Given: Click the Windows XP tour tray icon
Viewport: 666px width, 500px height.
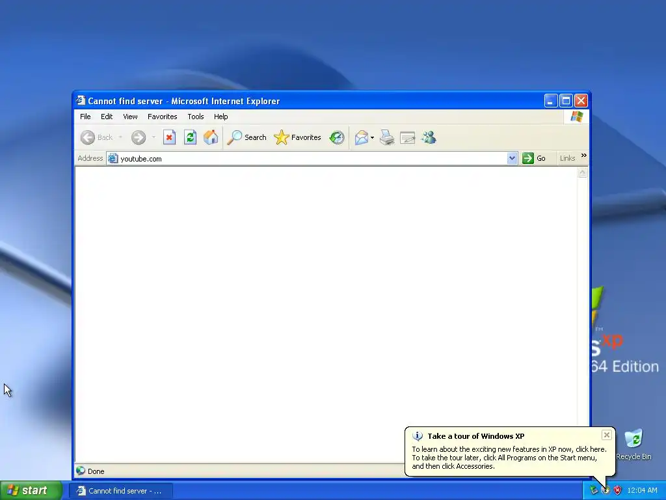Looking at the screenshot, I should tap(606, 490).
